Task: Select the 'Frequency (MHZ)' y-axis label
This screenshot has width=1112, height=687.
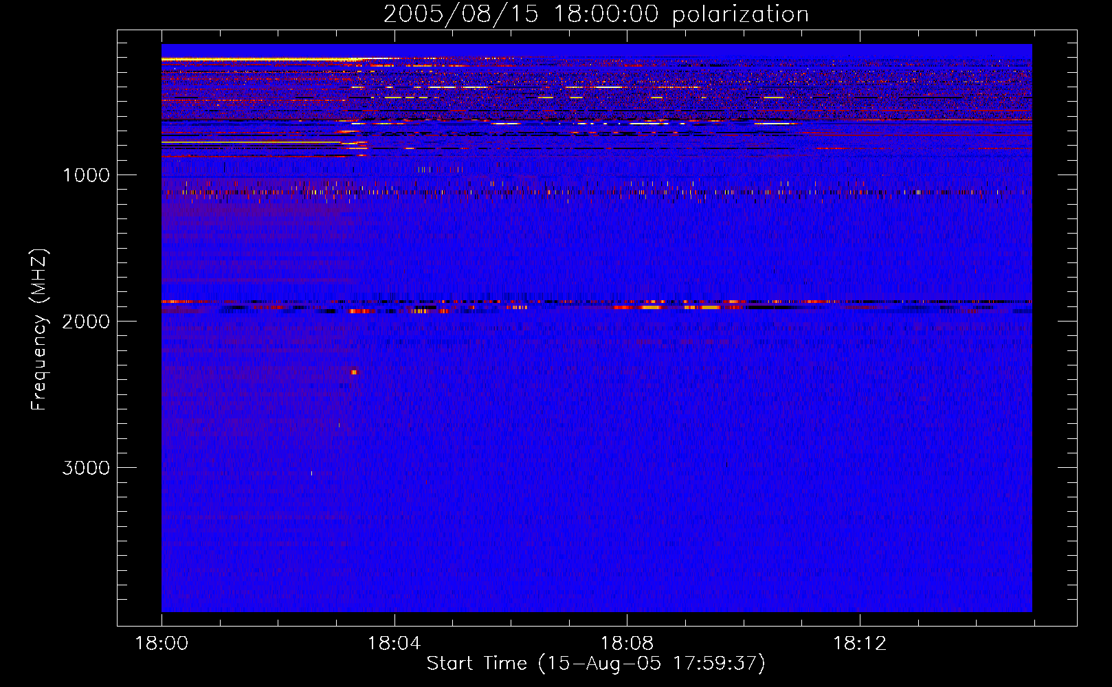Action: [39, 329]
